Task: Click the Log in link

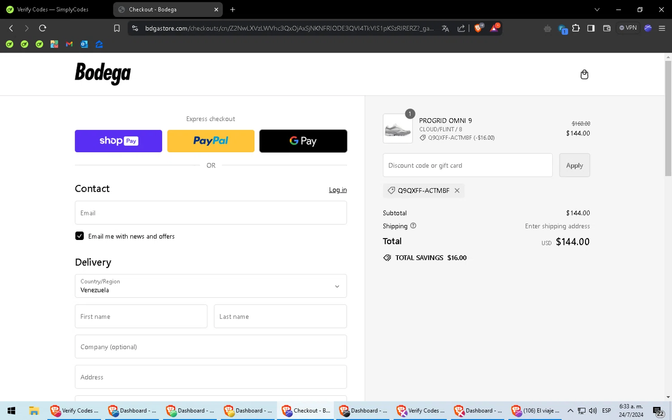Action: [x=338, y=190]
